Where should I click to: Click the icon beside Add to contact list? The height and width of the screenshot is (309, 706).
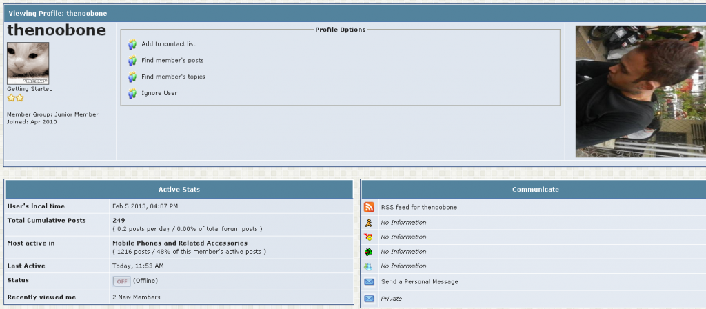click(x=132, y=44)
